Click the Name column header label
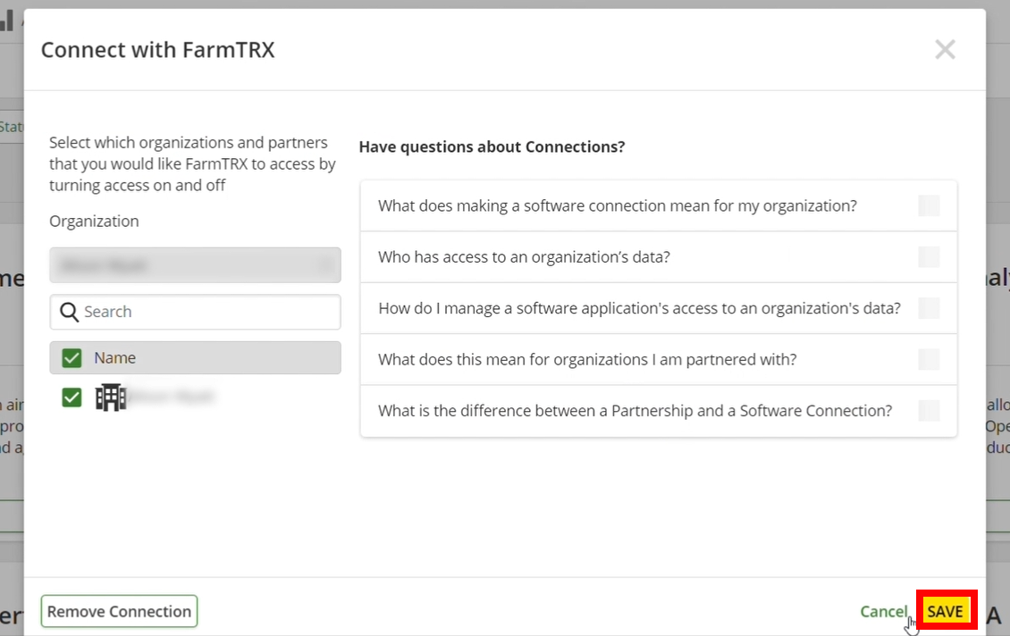Viewport: 1010px width, 636px height. pos(114,358)
